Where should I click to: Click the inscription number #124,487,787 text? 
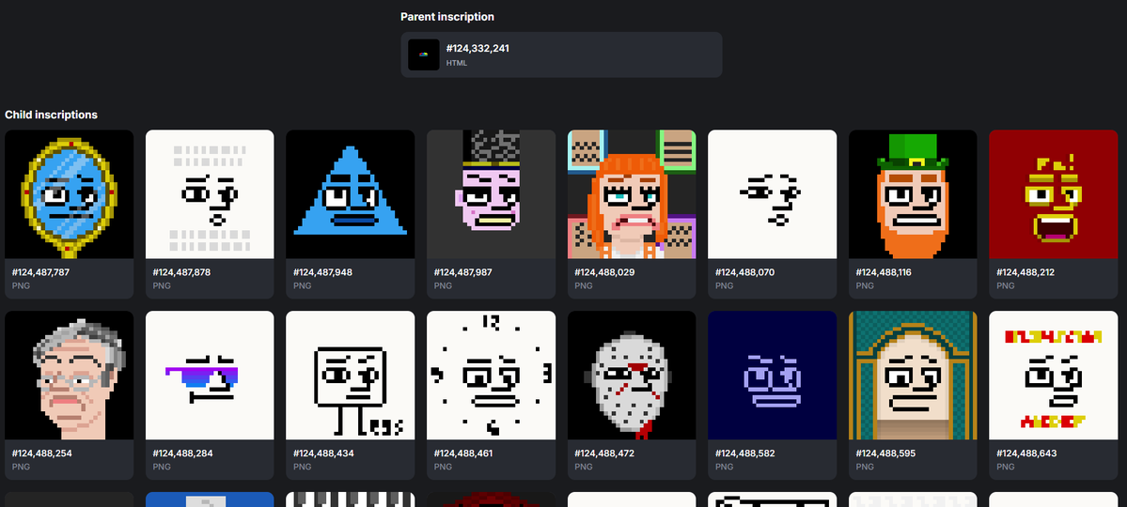(x=41, y=273)
